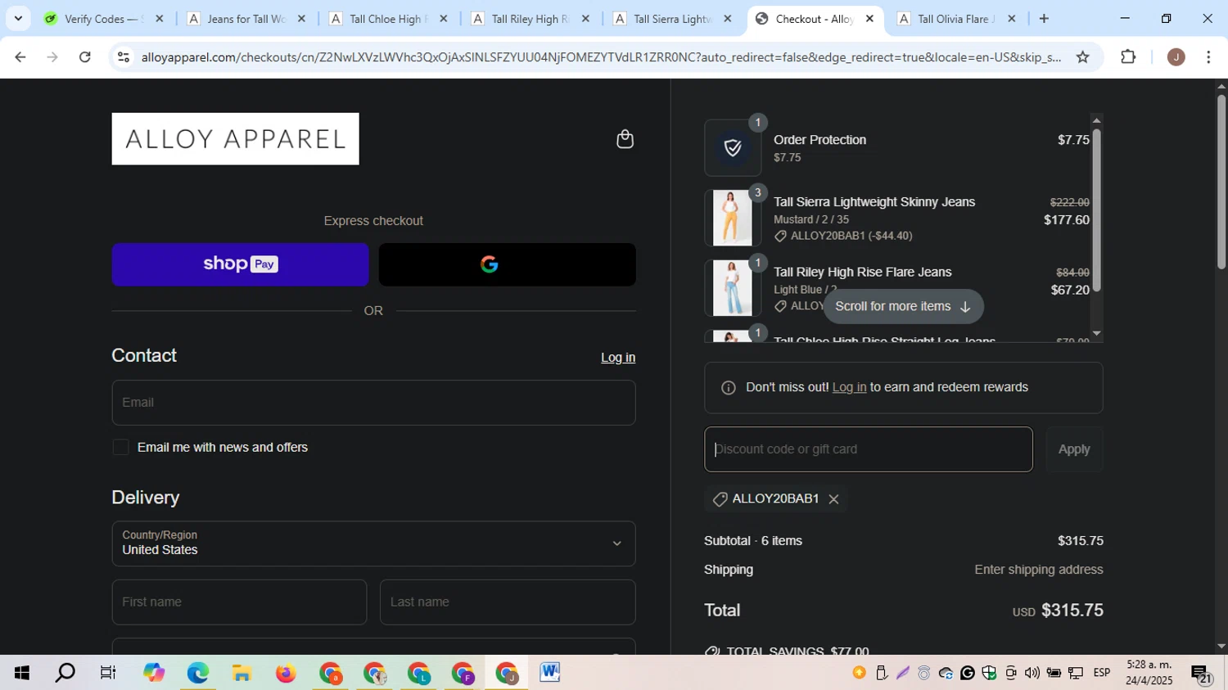This screenshot has width=1228, height=690.
Task: Open the Windows Start menu
Action: (21, 673)
